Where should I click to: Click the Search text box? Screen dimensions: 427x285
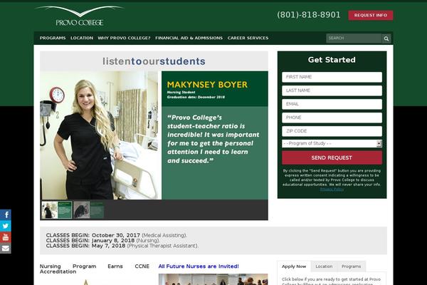point(354,38)
